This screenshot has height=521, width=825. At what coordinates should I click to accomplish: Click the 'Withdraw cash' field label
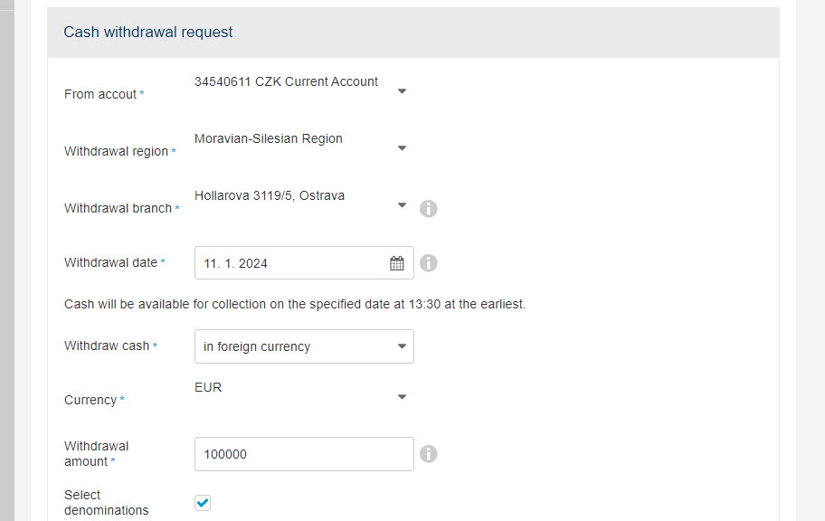coord(107,346)
